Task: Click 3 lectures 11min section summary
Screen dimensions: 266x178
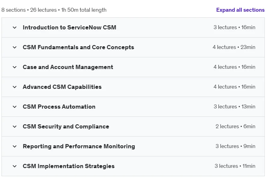Action: (x=235, y=166)
